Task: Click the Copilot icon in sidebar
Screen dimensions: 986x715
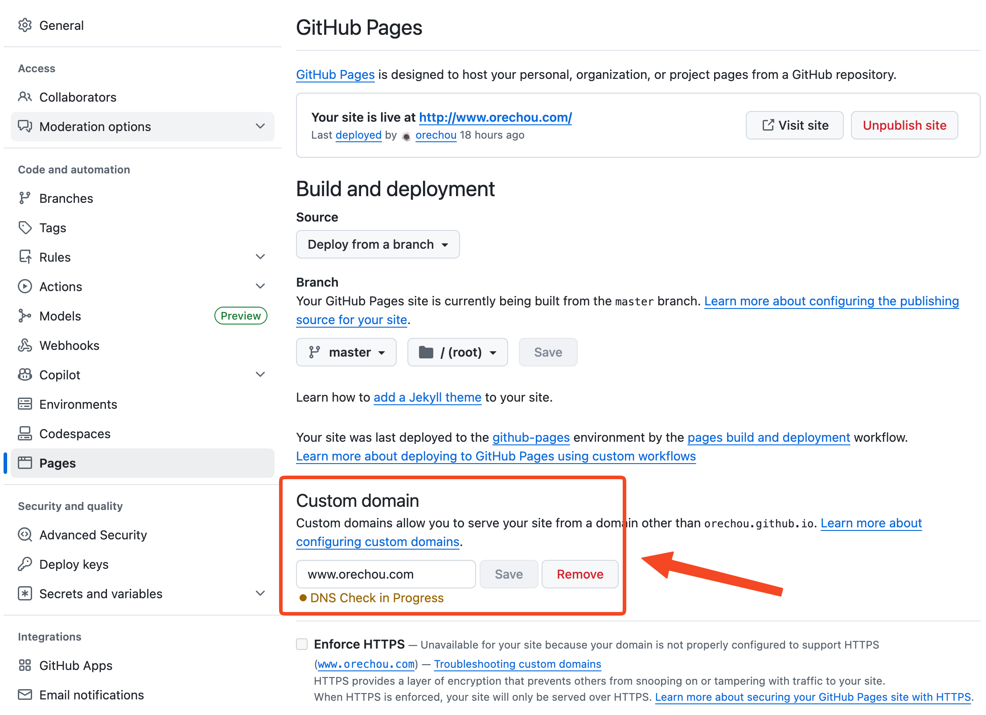Action: (x=25, y=374)
